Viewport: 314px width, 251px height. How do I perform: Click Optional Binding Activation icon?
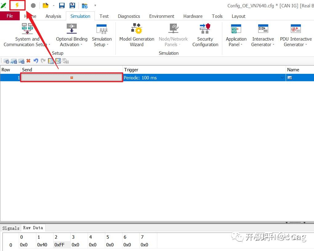[71, 29]
